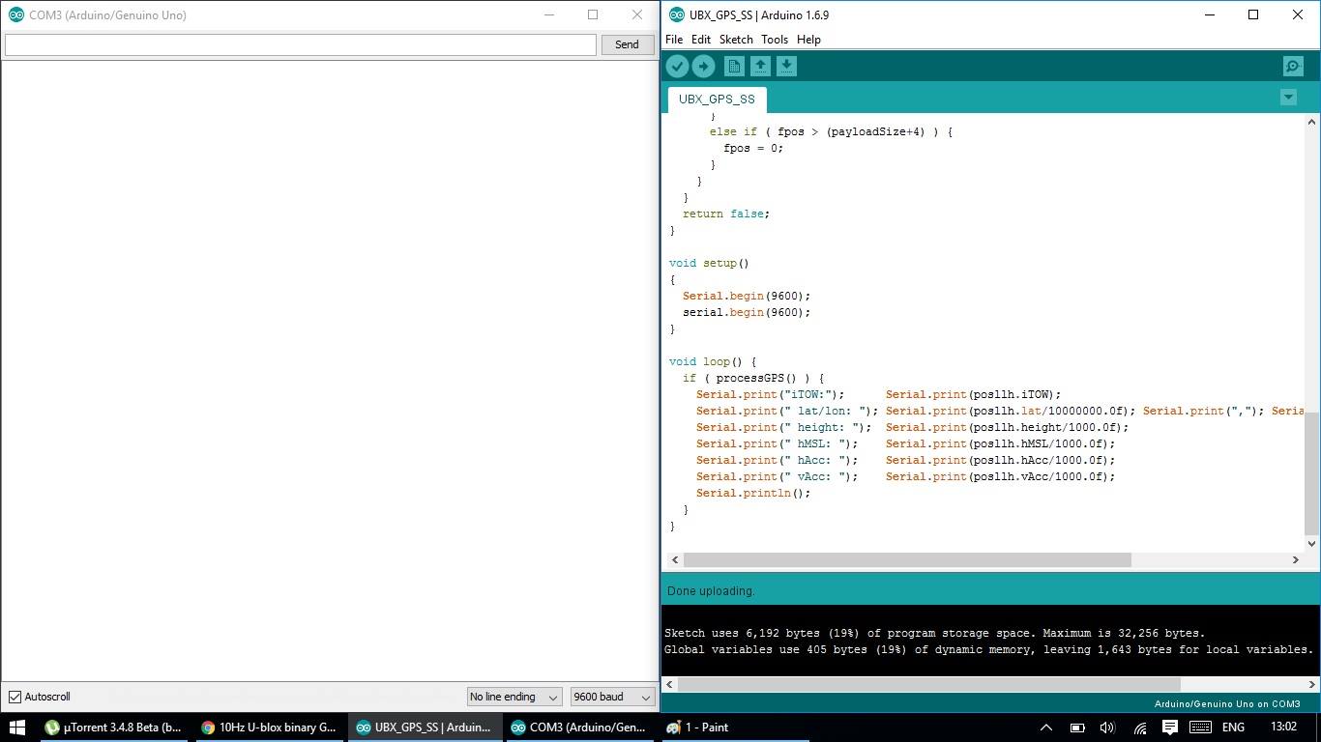The width and height of the screenshot is (1321, 742).
Task: Click the 'Done uploading.' status text
Action: pyautogui.click(x=711, y=590)
